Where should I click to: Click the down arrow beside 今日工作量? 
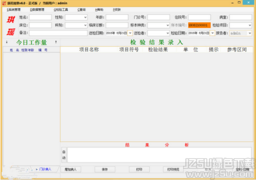7,42
